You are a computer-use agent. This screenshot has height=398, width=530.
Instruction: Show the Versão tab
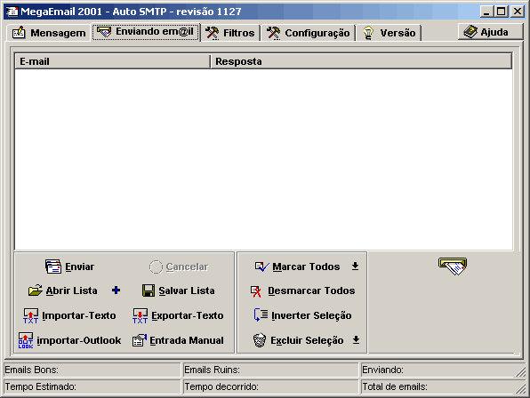[x=389, y=33]
